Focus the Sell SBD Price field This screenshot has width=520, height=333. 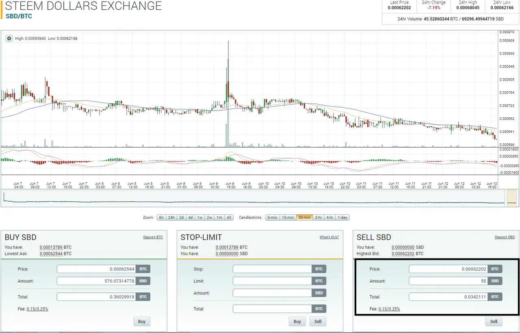[x=448, y=269]
